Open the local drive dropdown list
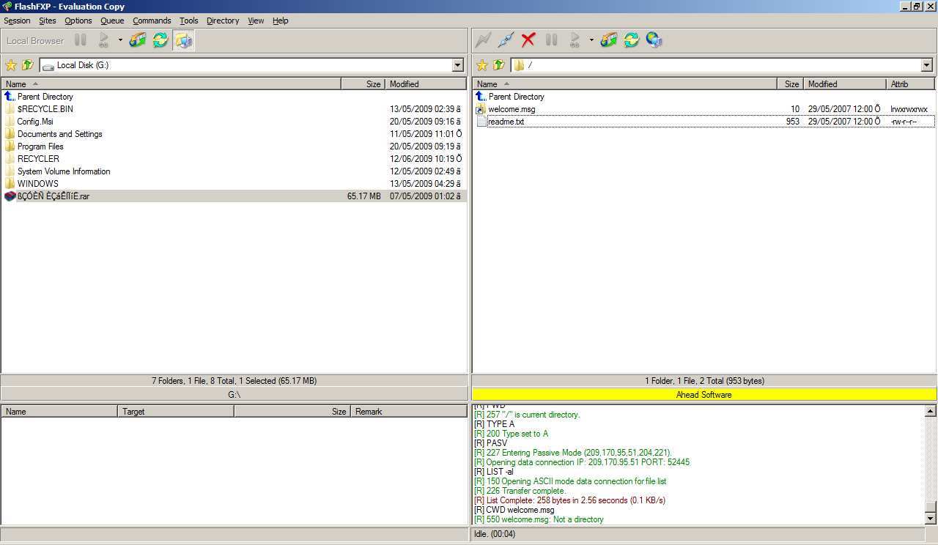This screenshot has width=938, height=545. [x=458, y=65]
